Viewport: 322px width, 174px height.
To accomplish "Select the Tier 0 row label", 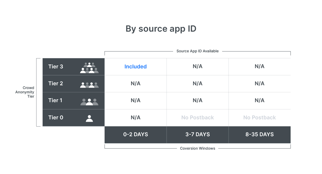I will [x=56, y=117].
